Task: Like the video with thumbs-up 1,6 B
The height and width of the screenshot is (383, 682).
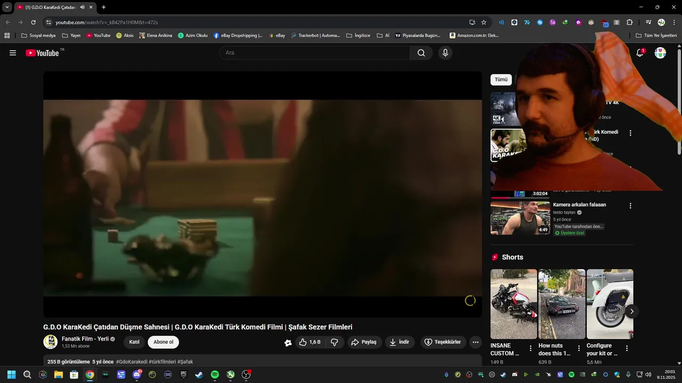Action: click(x=310, y=342)
